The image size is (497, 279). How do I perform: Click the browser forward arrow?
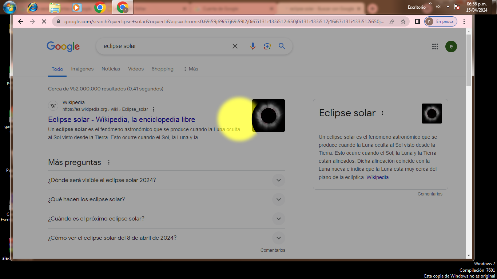point(32,21)
